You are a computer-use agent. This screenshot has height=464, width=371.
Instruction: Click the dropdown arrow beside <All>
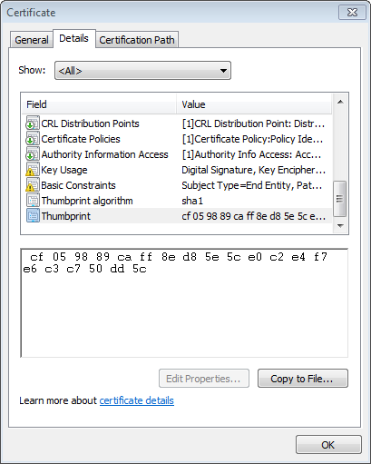click(x=223, y=71)
